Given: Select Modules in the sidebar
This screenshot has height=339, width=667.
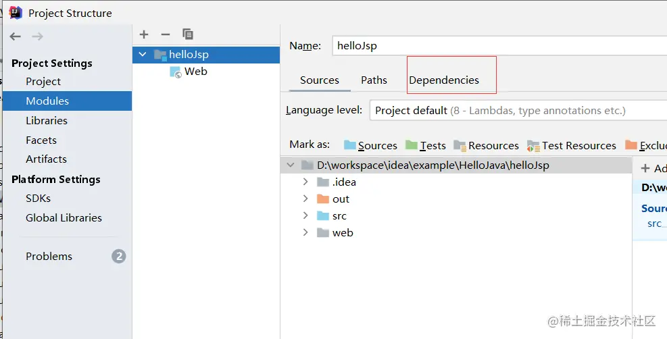Looking at the screenshot, I should click(x=67, y=101).
